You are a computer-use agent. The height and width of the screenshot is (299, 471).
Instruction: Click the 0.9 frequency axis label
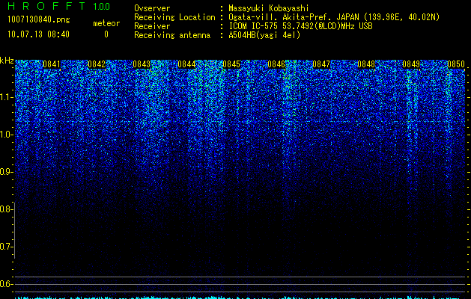[x=7, y=172]
